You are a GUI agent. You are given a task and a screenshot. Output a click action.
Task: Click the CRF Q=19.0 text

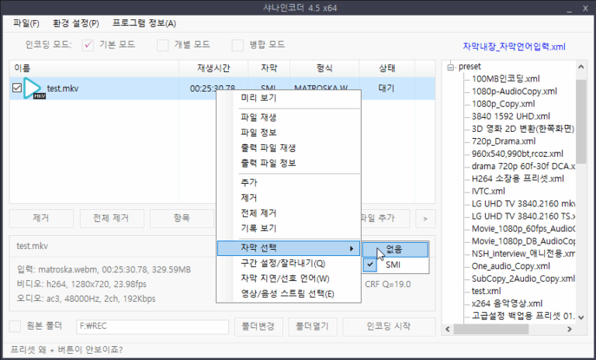(x=388, y=284)
